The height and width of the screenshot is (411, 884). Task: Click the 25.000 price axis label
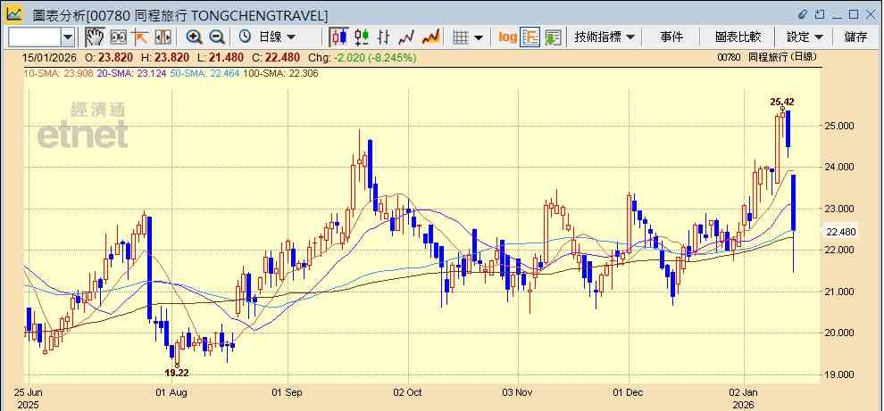(840, 126)
